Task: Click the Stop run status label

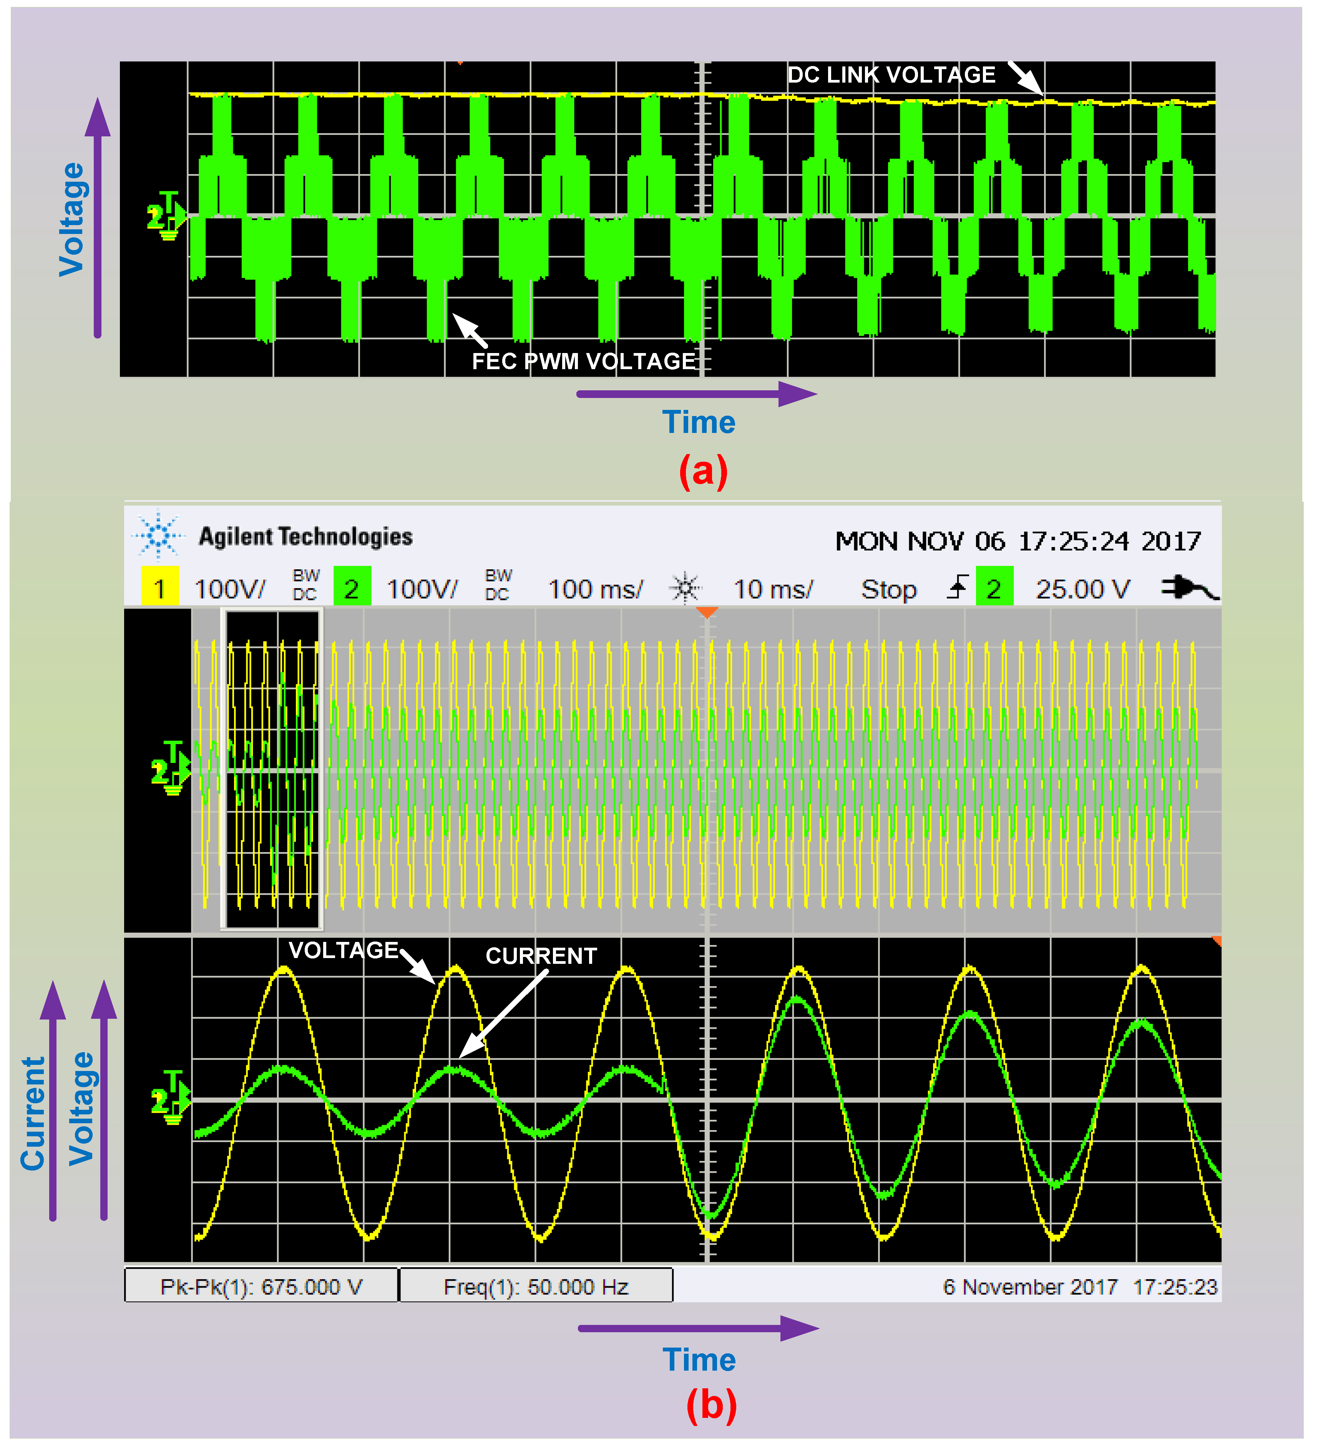Action: point(889,589)
